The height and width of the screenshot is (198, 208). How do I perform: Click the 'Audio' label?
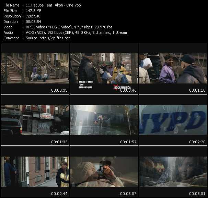click(8, 32)
